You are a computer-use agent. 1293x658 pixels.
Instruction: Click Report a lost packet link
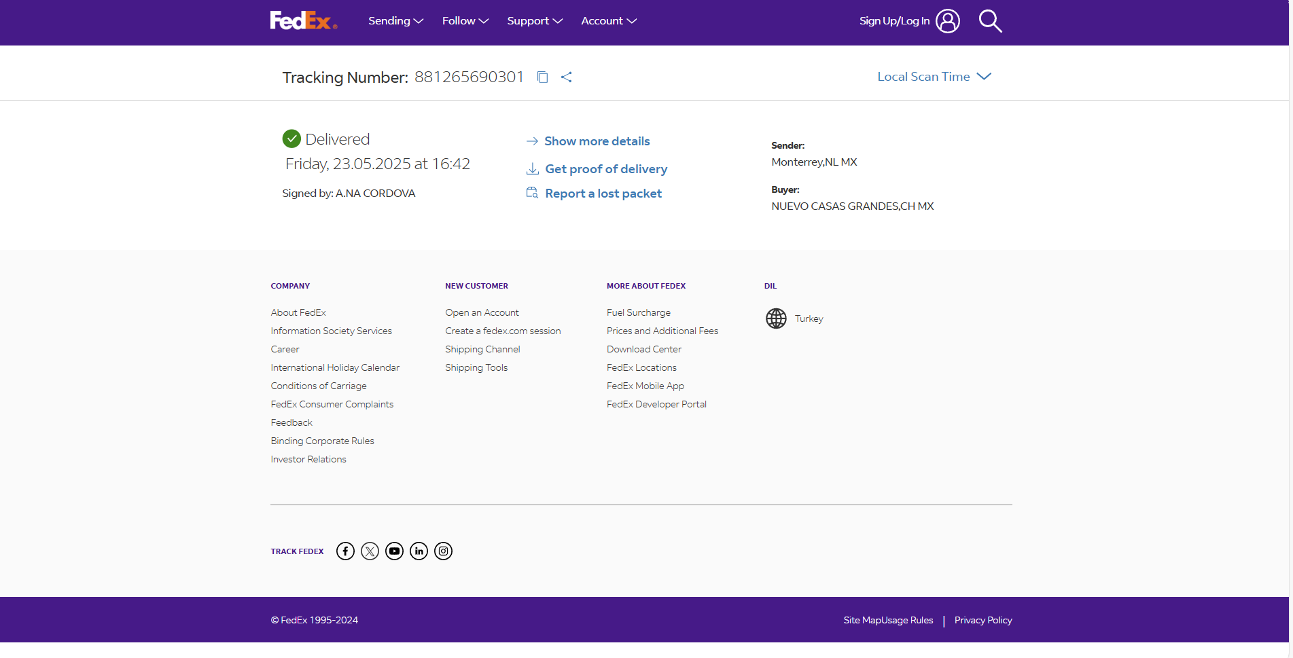click(603, 194)
